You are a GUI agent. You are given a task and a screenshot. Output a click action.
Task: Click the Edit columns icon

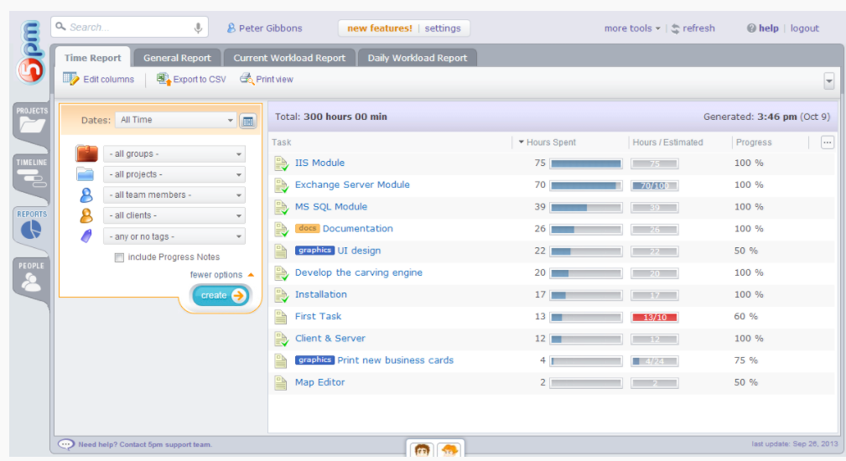click(x=71, y=79)
